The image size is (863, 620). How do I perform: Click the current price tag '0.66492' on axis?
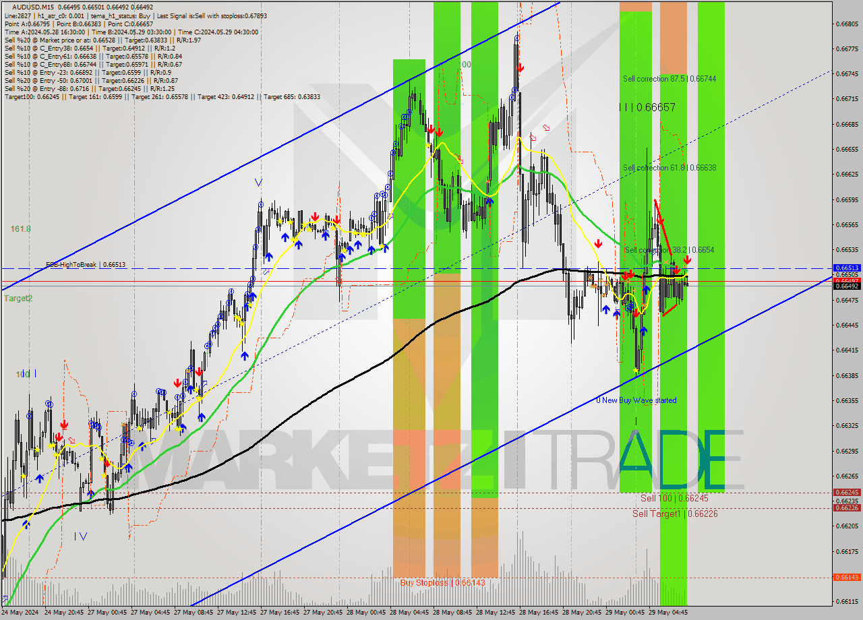pyautogui.click(x=847, y=286)
